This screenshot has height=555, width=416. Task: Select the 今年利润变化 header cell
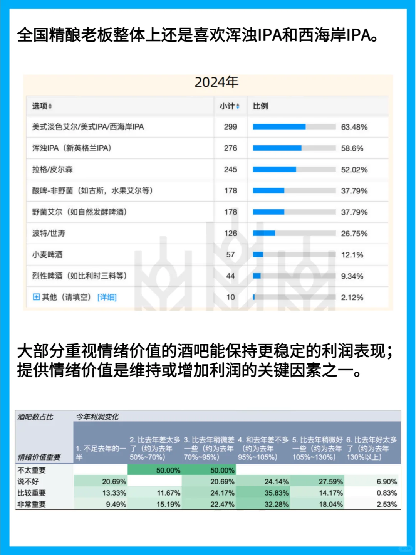(97, 417)
